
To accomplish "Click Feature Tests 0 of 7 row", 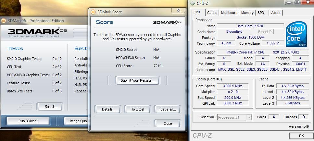I will click(x=34, y=83).
